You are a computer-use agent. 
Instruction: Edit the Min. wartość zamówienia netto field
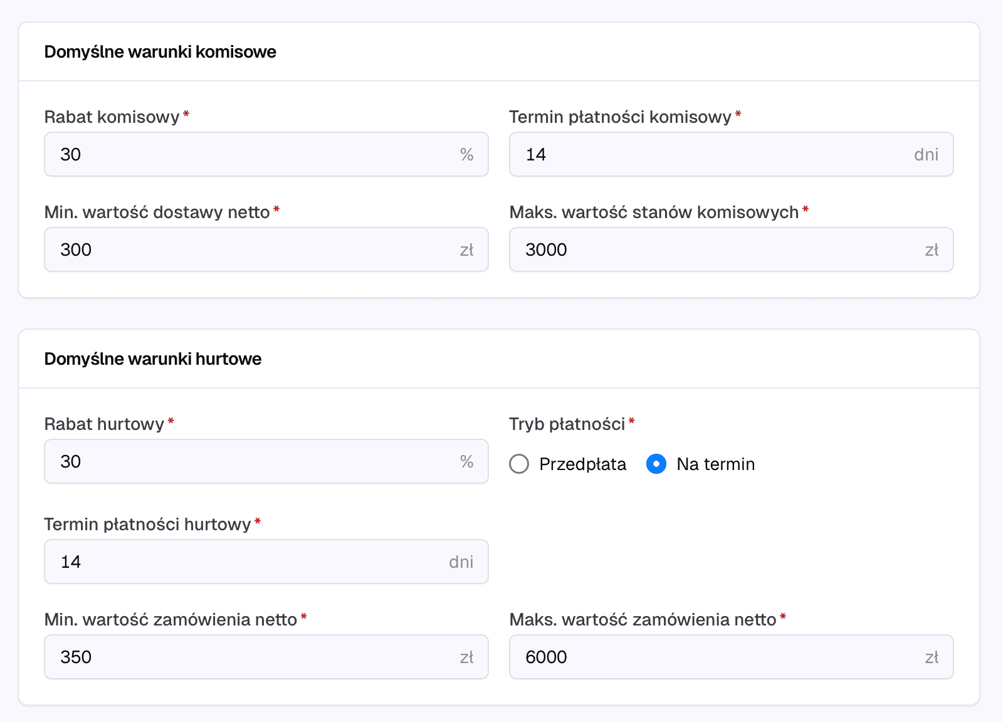(266, 657)
